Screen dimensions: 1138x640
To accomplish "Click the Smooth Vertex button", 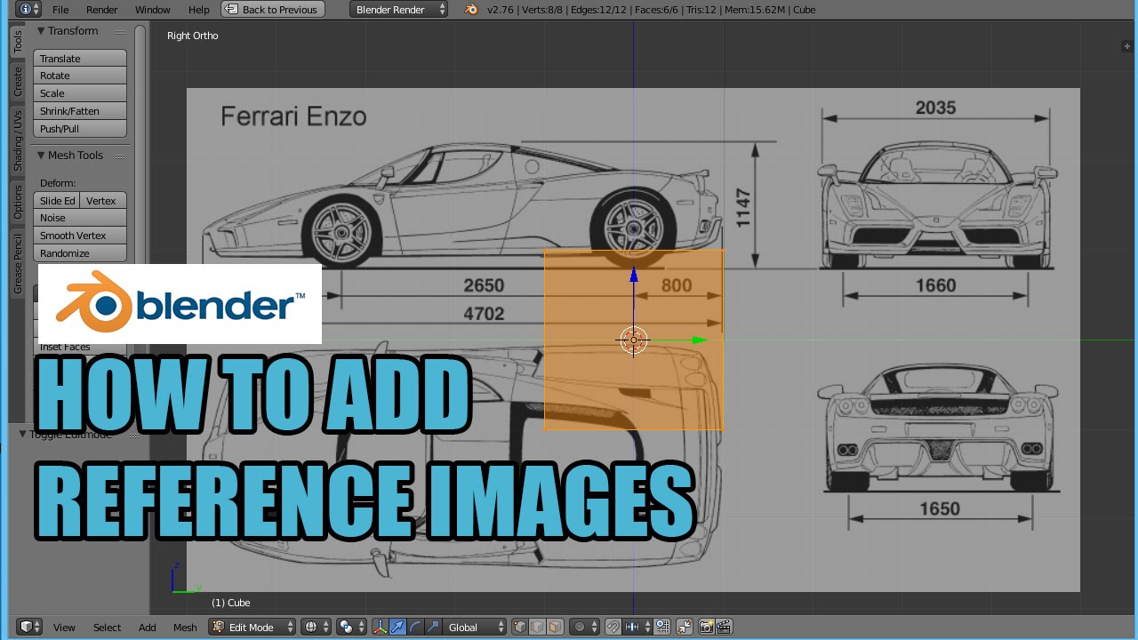I will [80, 236].
